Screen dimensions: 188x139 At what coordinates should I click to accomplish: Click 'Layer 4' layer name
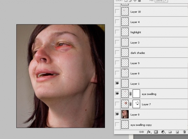tap(135, 22)
